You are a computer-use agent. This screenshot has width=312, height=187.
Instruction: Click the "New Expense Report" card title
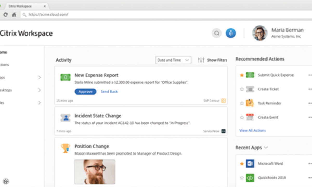point(96,75)
